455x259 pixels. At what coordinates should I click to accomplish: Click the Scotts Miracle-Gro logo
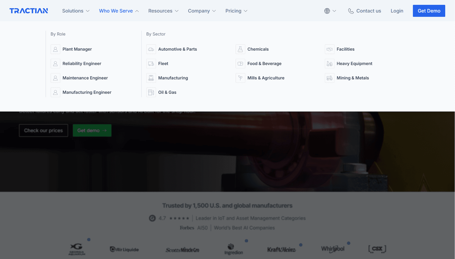(182, 250)
